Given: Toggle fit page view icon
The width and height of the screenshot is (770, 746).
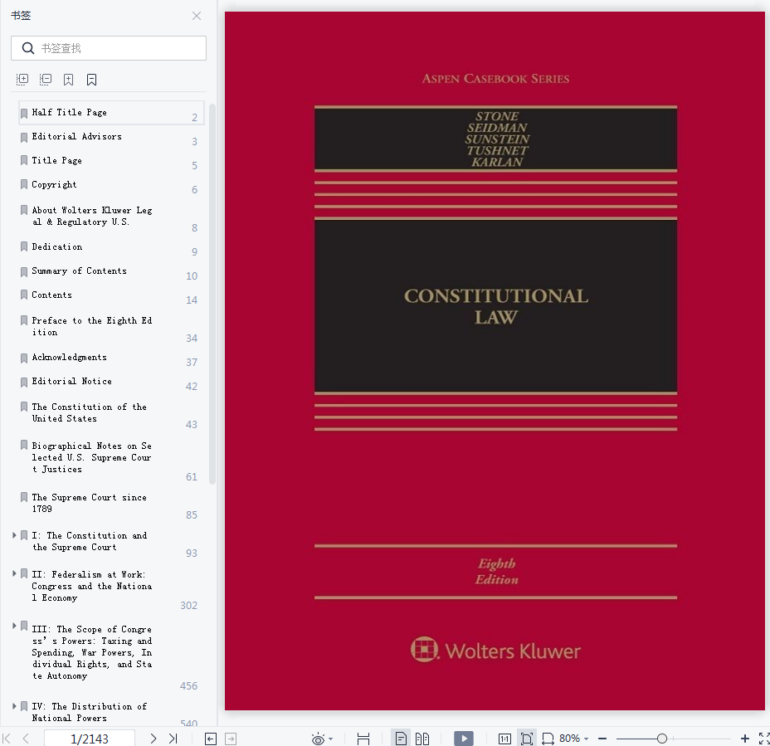Looking at the screenshot, I should (526, 739).
